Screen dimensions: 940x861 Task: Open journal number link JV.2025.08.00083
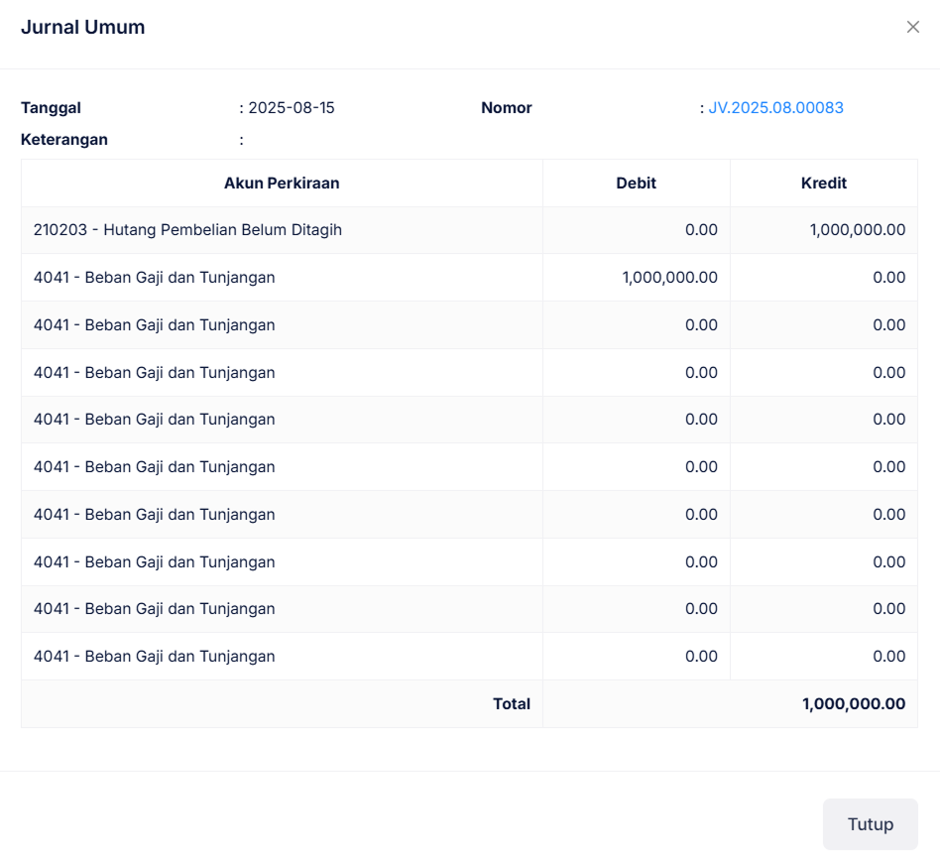pyautogui.click(x=775, y=108)
